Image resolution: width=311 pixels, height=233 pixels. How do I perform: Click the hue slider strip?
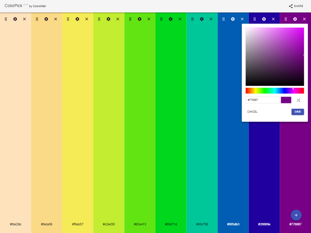point(275,90)
